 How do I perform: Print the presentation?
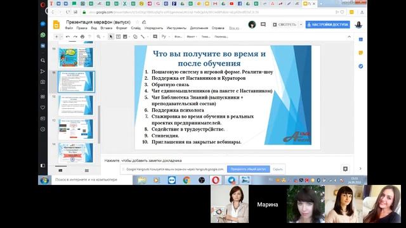[82, 37]
